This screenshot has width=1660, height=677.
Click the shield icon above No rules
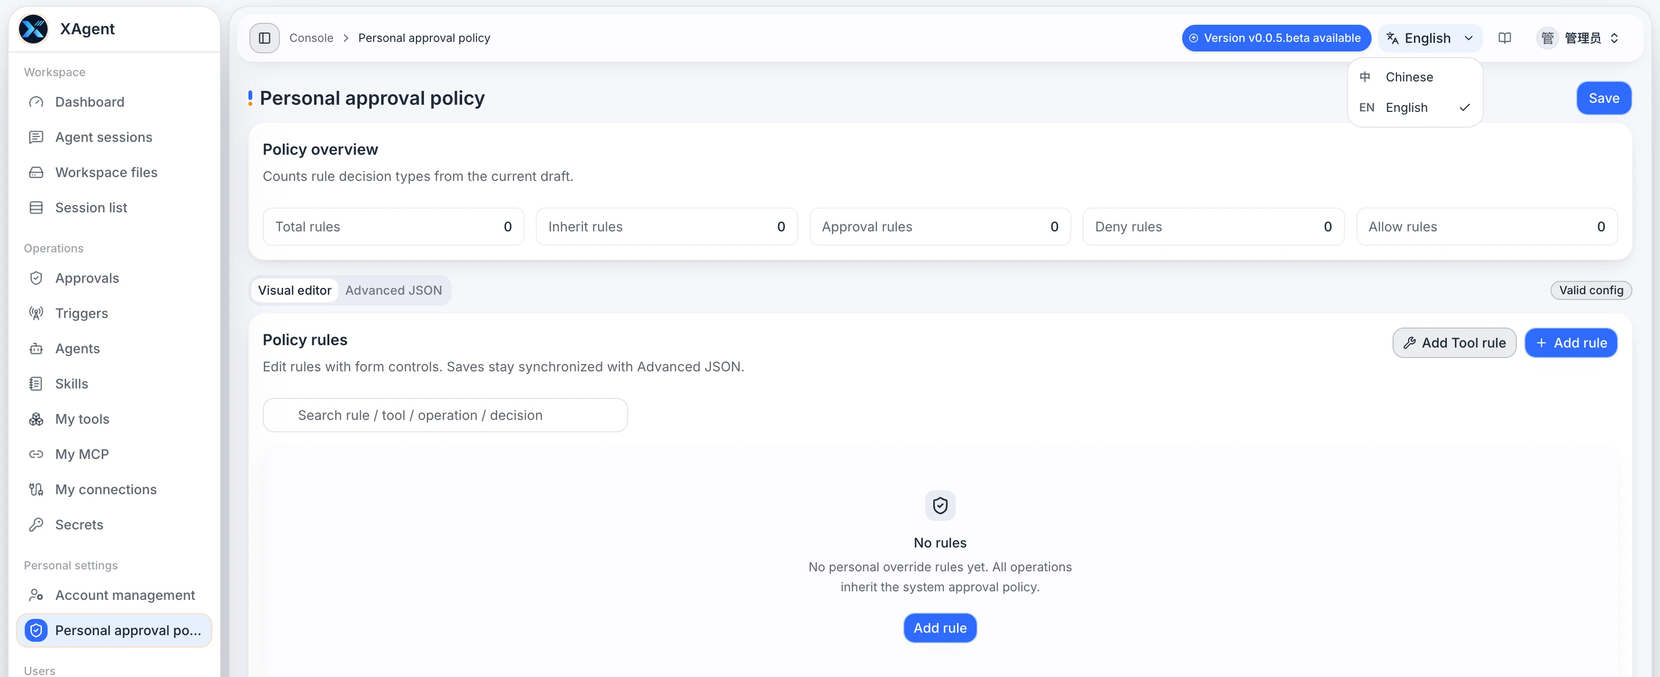(940, 506)
